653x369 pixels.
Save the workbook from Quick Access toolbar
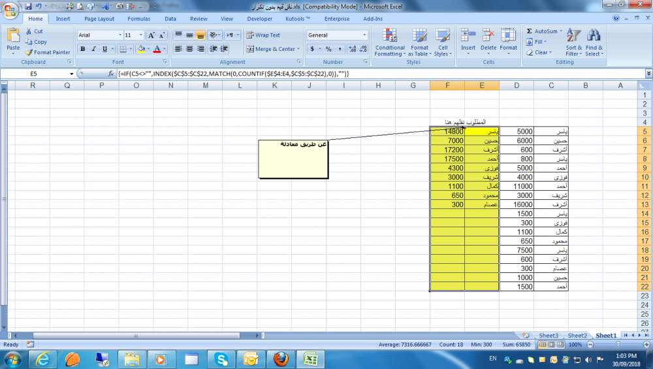pos(28,6)
